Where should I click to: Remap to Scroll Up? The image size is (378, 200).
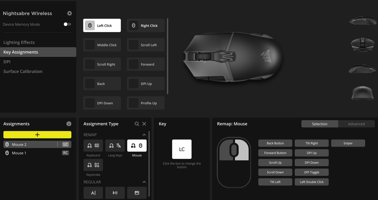(275, 163)
